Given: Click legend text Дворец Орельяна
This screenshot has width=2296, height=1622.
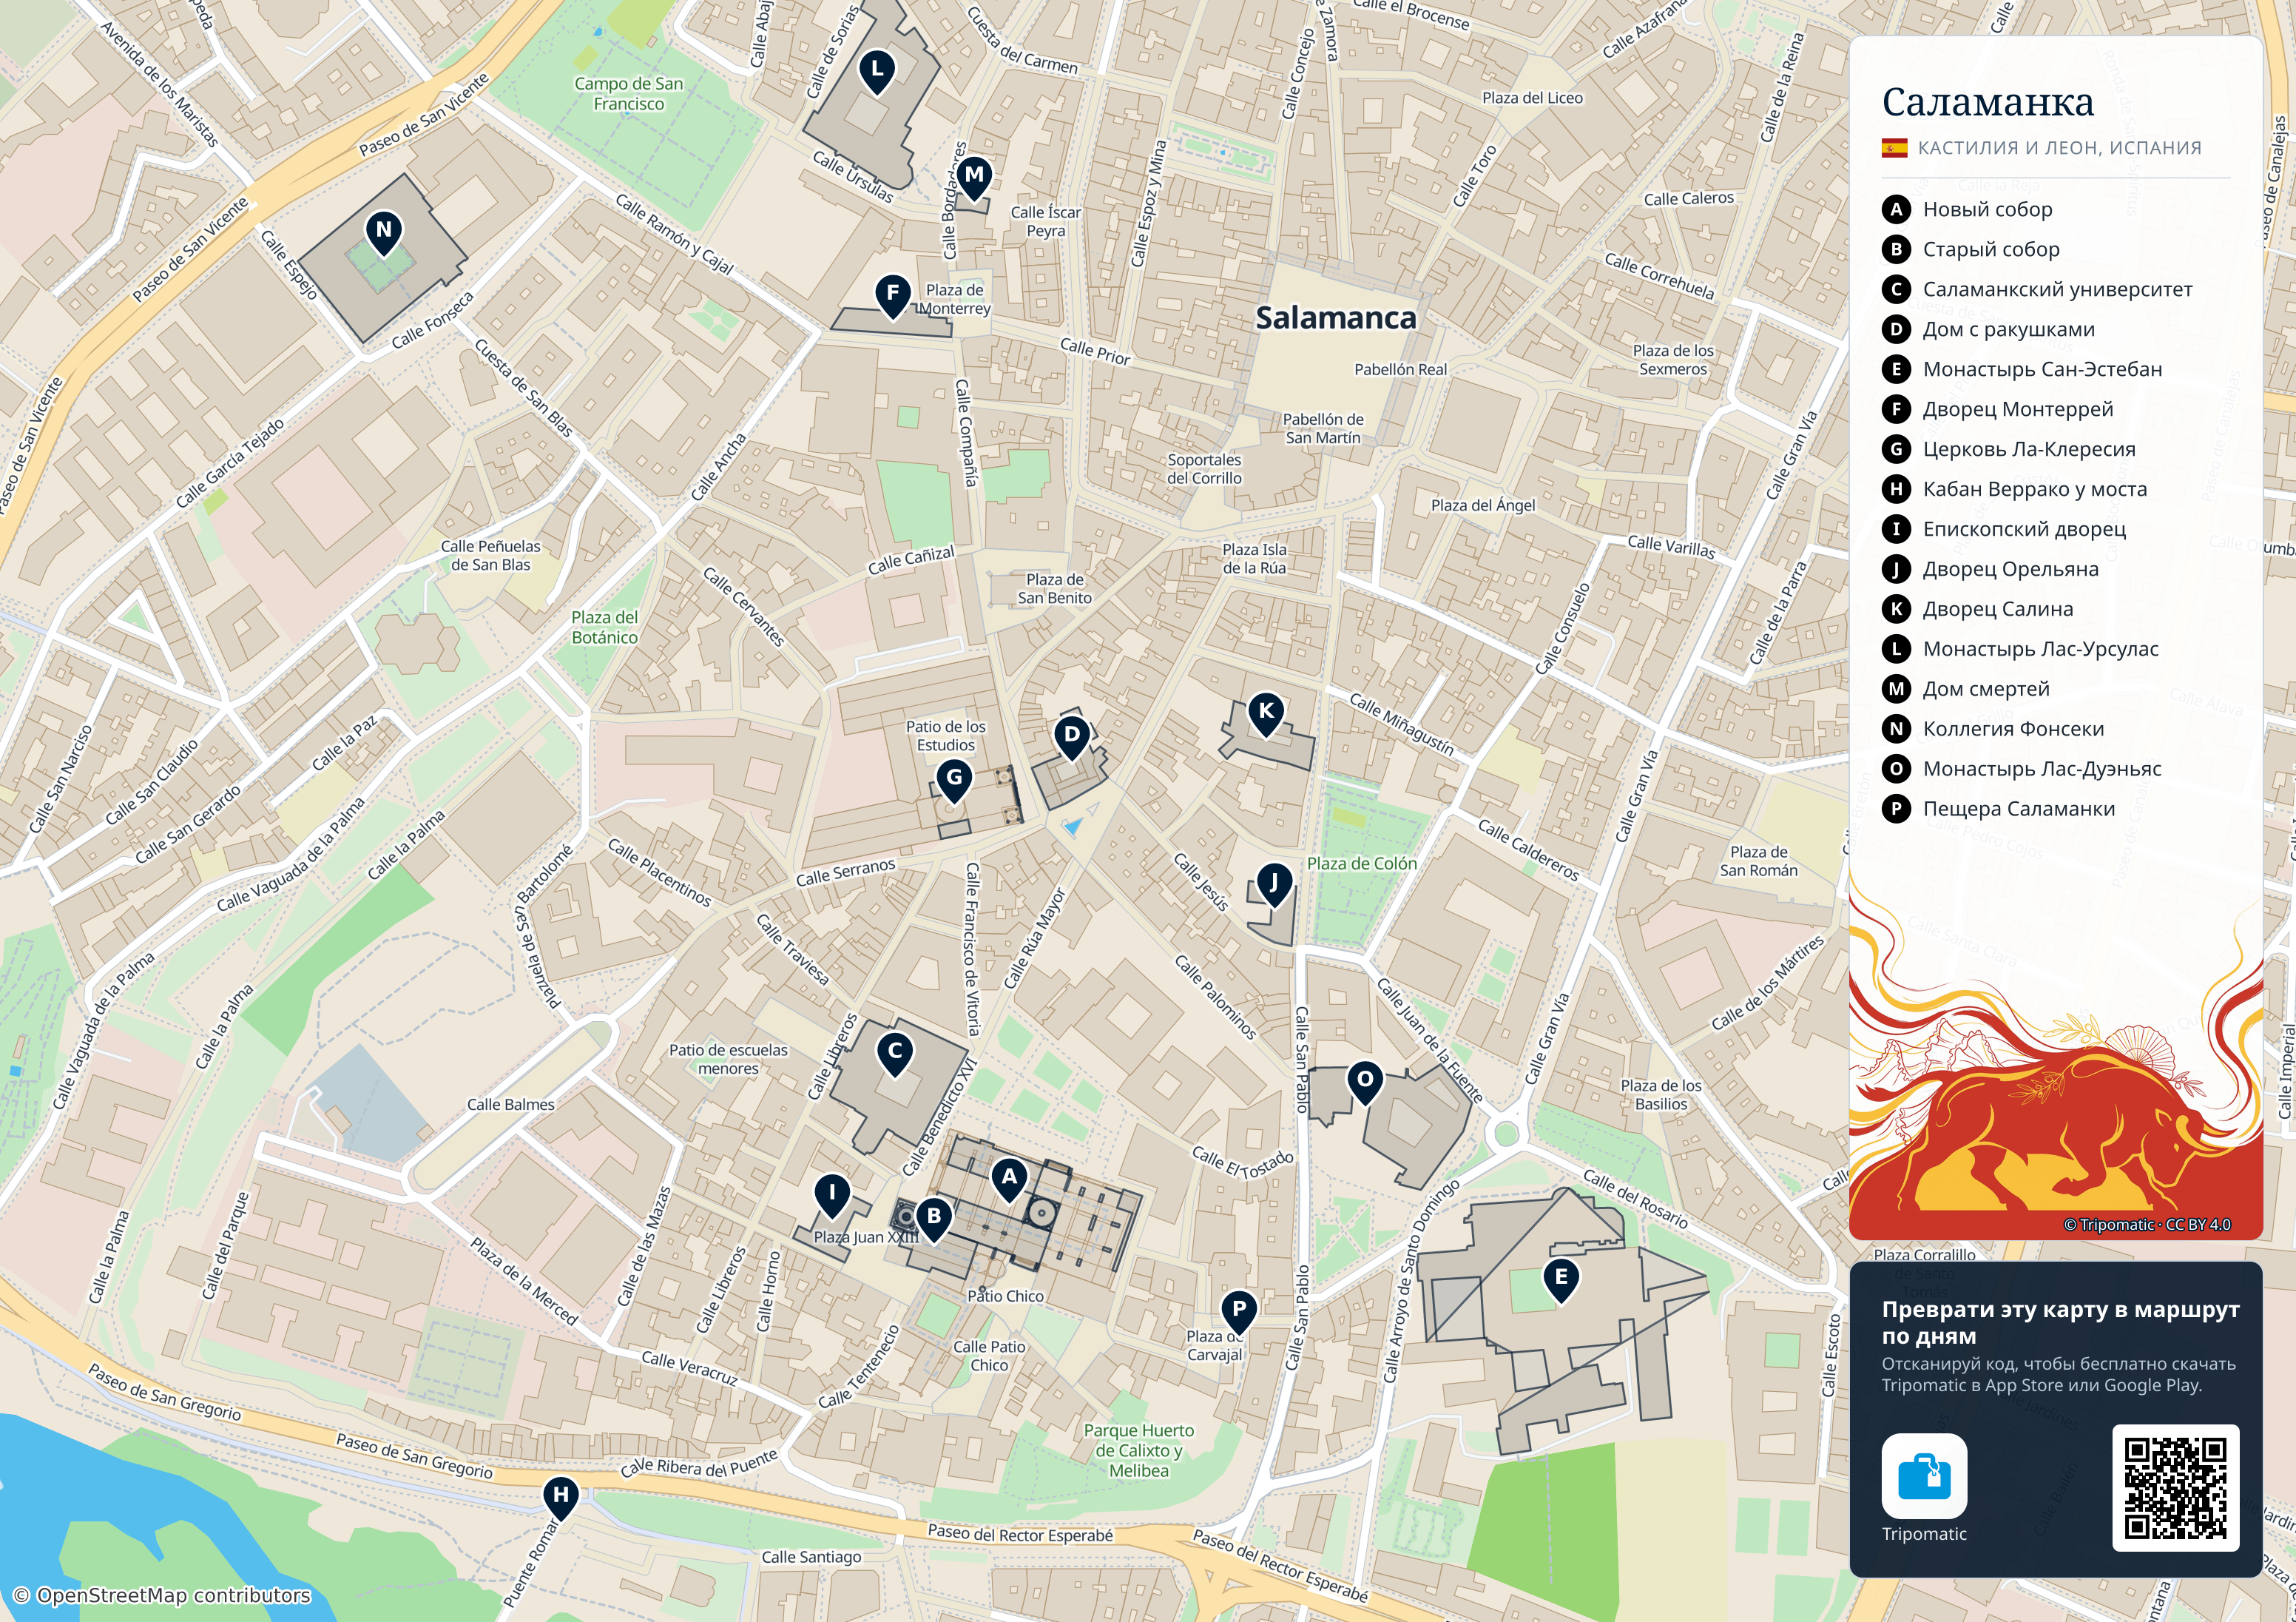Looking at the screenshot, I should pos(2010,569).
